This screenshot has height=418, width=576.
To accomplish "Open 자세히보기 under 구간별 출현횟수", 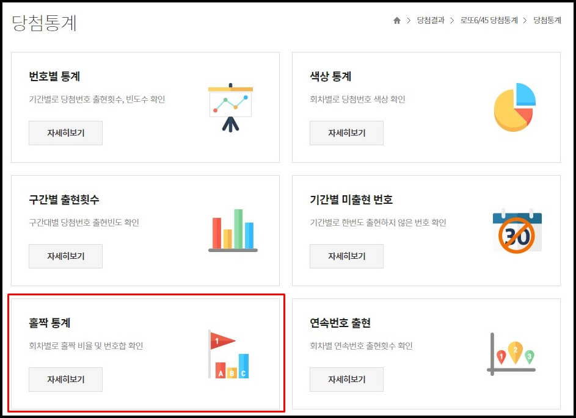I will 66,256.
